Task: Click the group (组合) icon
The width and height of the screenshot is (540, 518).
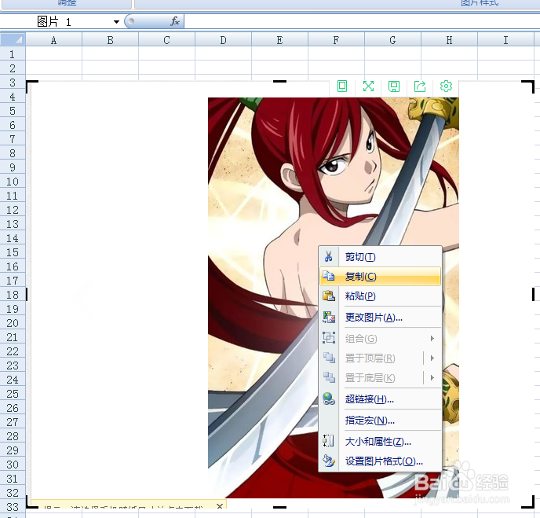Action: coord(329,338)
